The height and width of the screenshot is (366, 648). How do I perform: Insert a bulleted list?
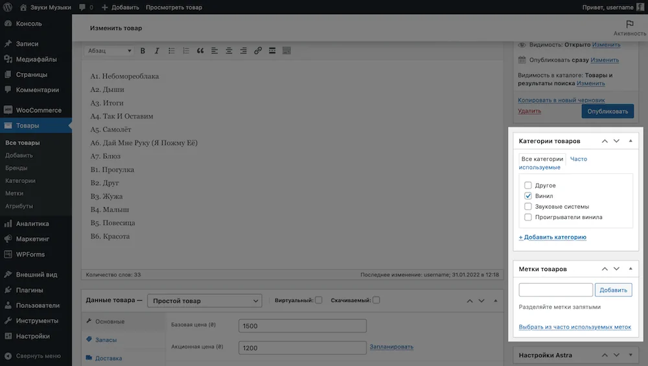[x=172, y=50]
